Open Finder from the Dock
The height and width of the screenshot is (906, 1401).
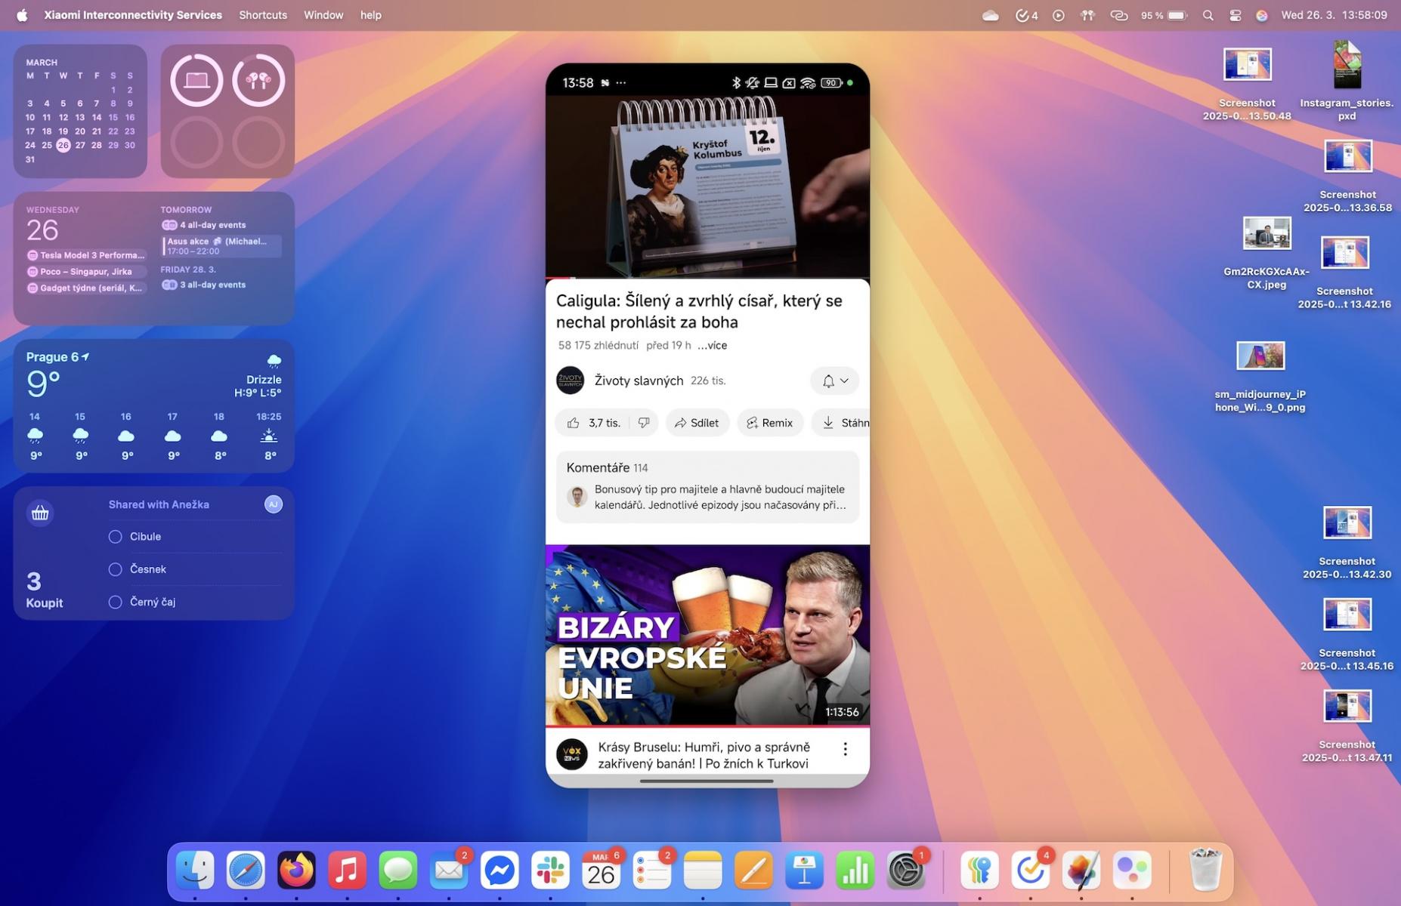click(195, 871)
